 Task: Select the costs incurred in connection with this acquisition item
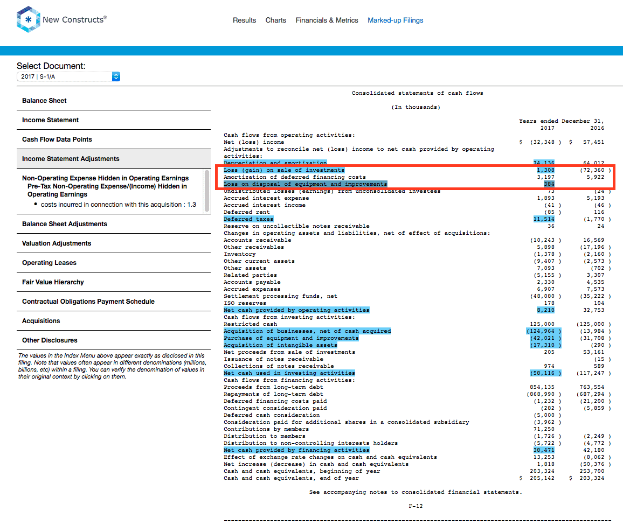coord(119,205)
